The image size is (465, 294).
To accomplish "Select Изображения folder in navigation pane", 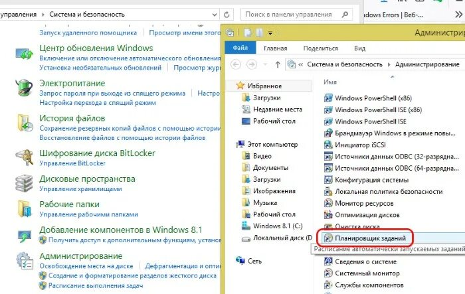I will coord(274,191).
